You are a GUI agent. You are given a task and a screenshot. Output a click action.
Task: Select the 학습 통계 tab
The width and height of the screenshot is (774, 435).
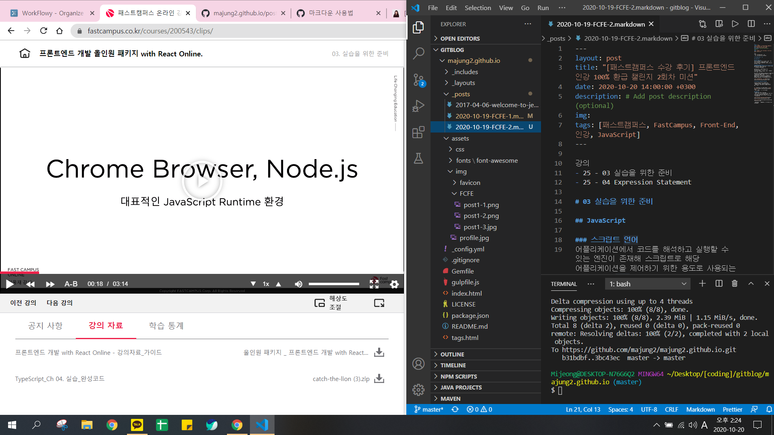(x=166, y=325)
